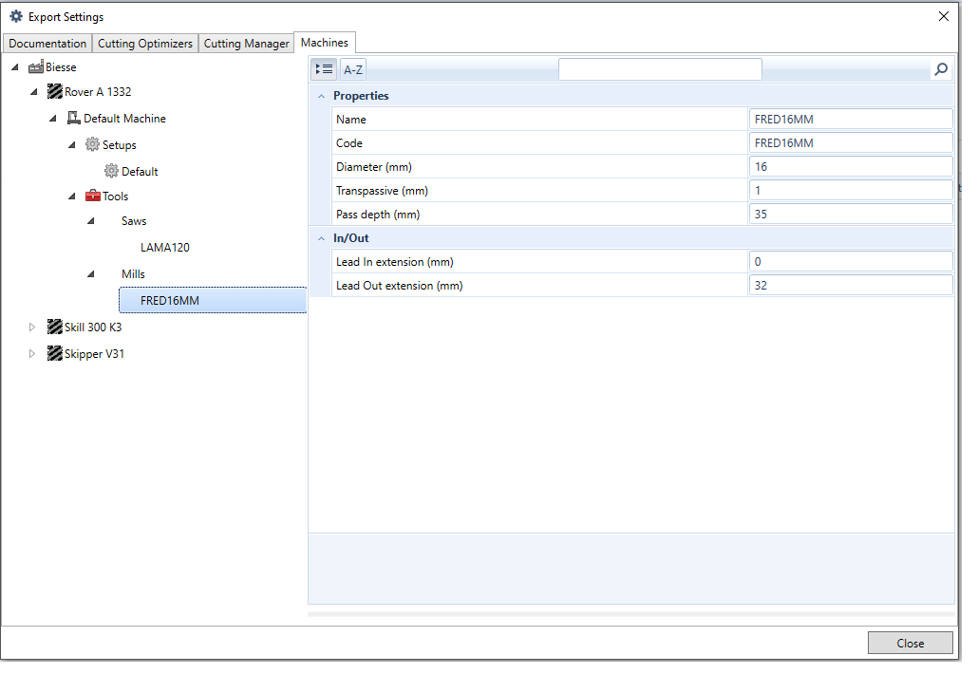Edit the Transpassive (mm) value

(x=851, y=190)
